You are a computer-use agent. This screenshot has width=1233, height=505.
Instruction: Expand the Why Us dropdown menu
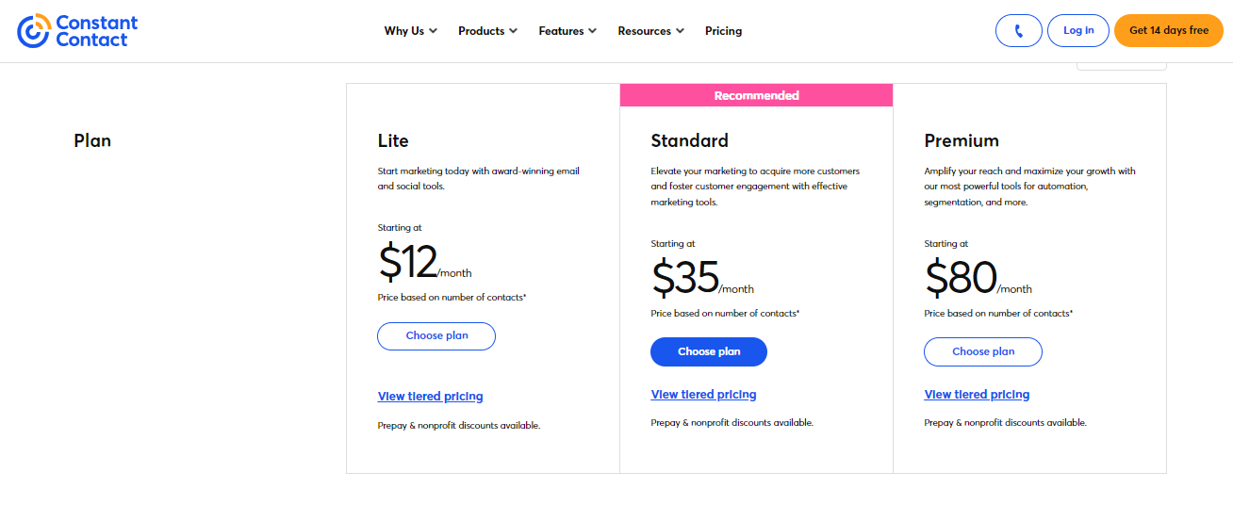[410, 31]
